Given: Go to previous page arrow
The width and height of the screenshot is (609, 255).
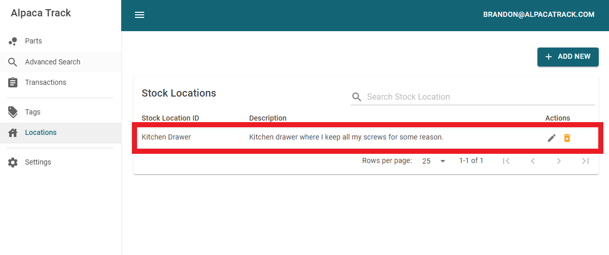Looking at the screenshot, I should (x=532, y=161).
